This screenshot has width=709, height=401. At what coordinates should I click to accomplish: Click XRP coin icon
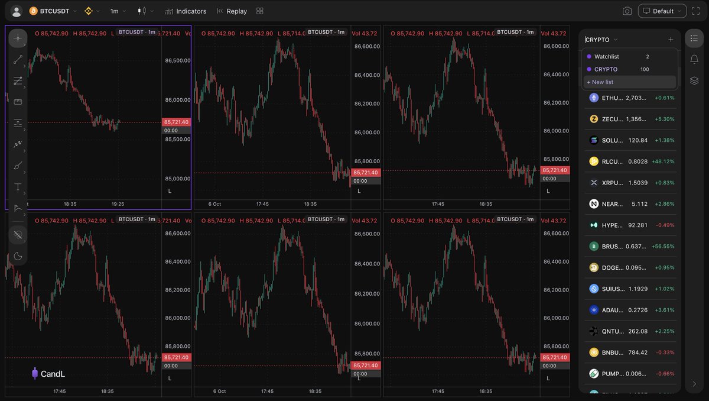(594, 183)
